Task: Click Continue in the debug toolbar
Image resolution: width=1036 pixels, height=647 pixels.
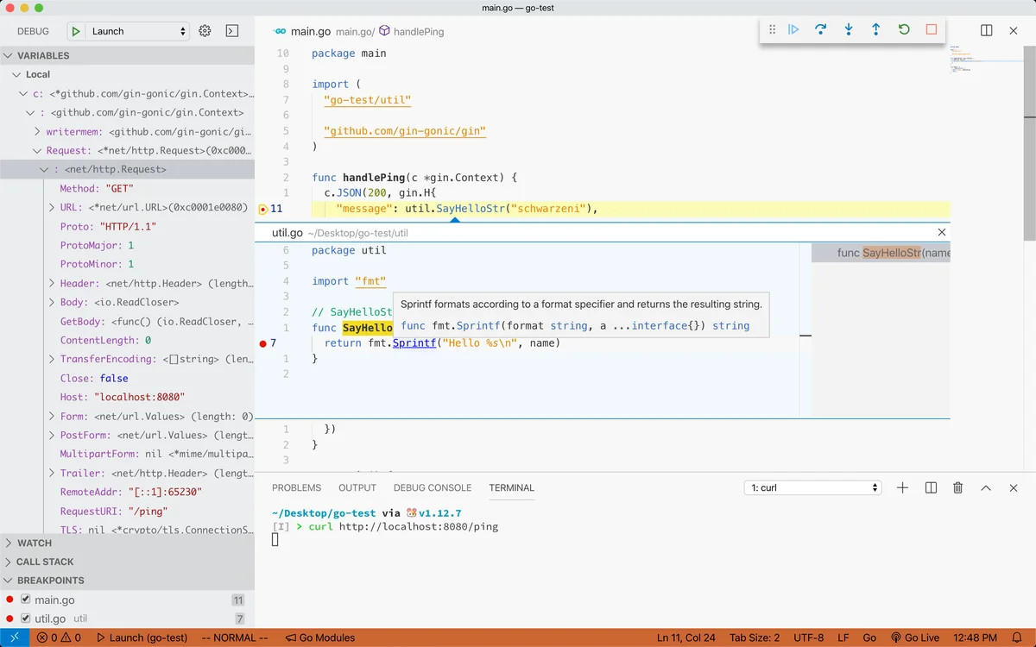Action: (793, 29)
